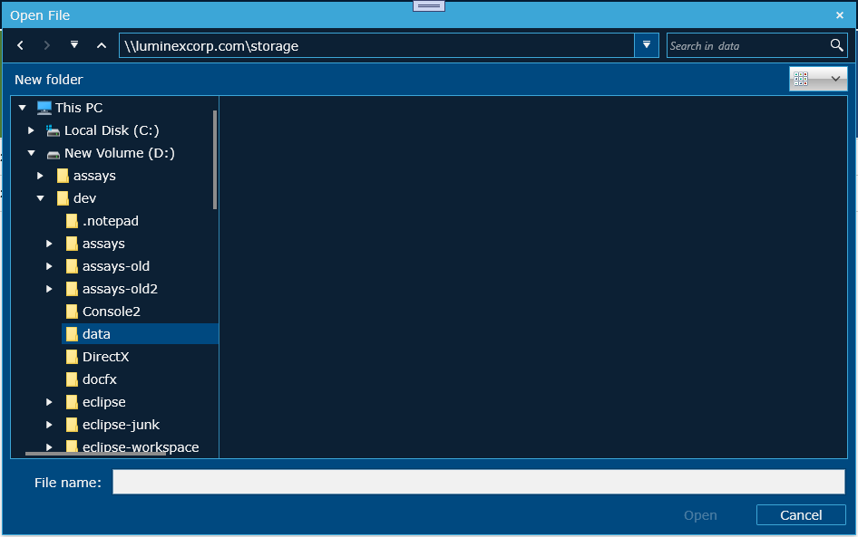This screenshot has height=537, width=858.
Task: Select the Console2 folder
Action: tap(112, 312)
